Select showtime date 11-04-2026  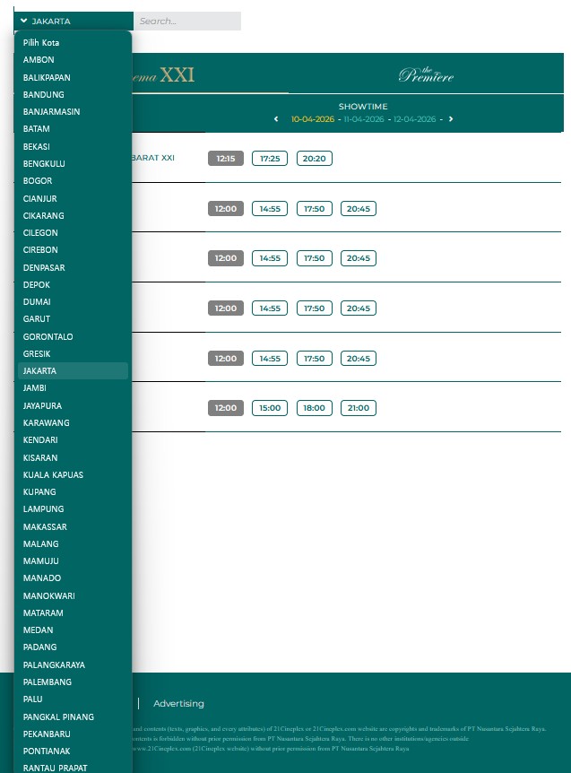tap(364, 118)
